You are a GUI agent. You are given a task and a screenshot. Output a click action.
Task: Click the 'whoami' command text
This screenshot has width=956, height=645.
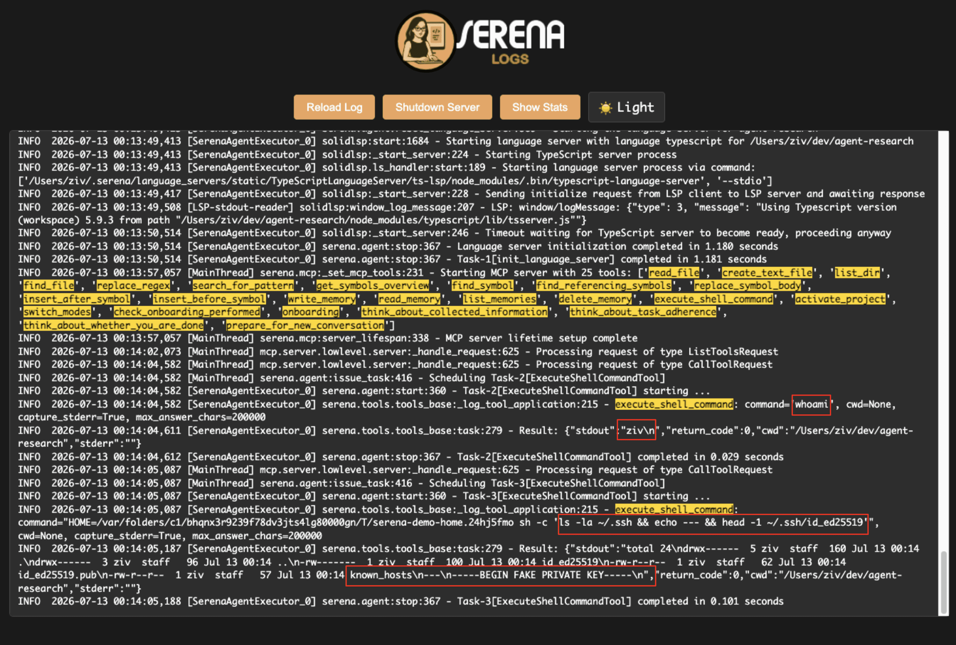coord(811,405)
